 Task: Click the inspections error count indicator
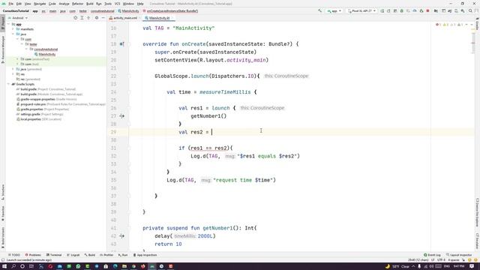[438, 25]
